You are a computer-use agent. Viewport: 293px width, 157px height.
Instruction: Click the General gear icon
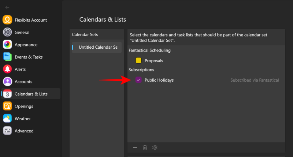pyautogui.click(x=7, y=32)
